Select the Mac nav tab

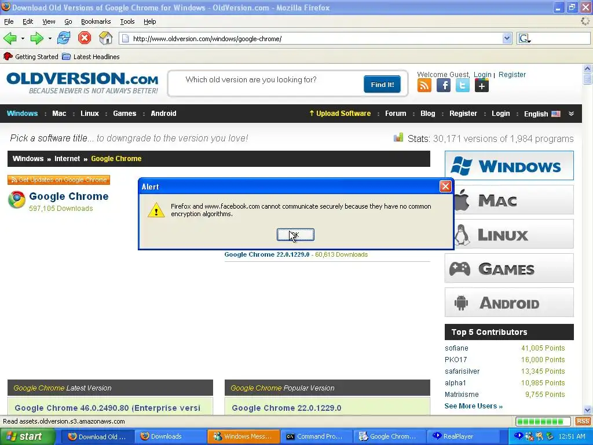(59, 114)
